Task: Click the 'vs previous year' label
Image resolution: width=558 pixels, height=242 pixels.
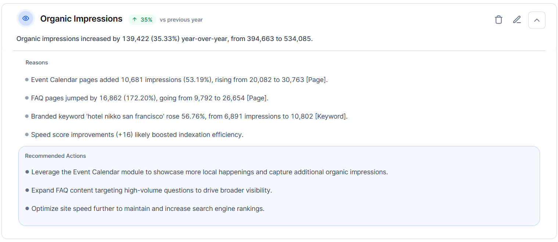Action: point(181,20)
